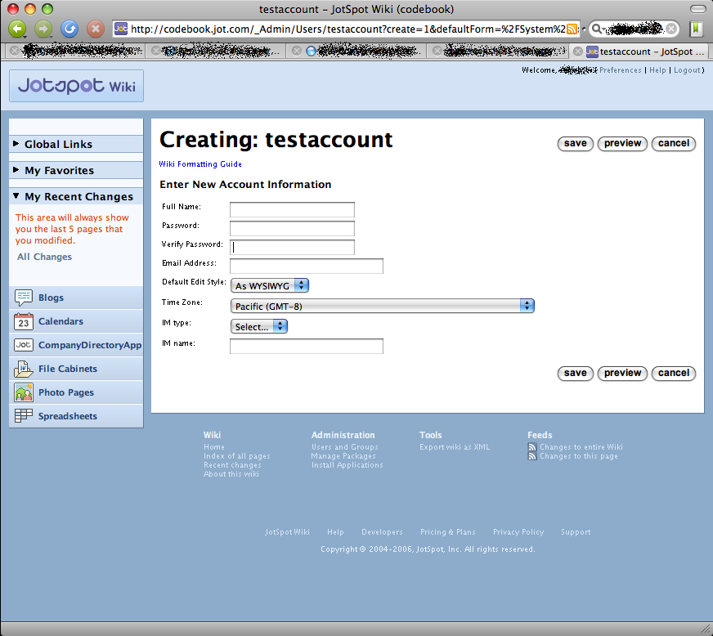Focus the Password field
The width and height of the screenshot is (713, 636).
pyautogui.click(x=292, y=228)
